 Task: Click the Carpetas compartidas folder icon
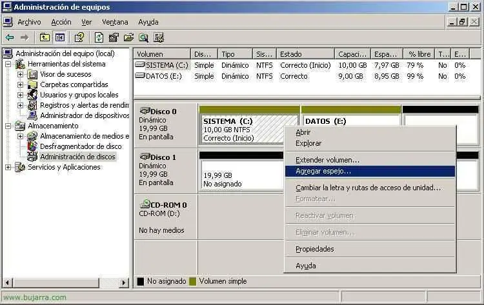pyautogui.click(x=32, y=84)
